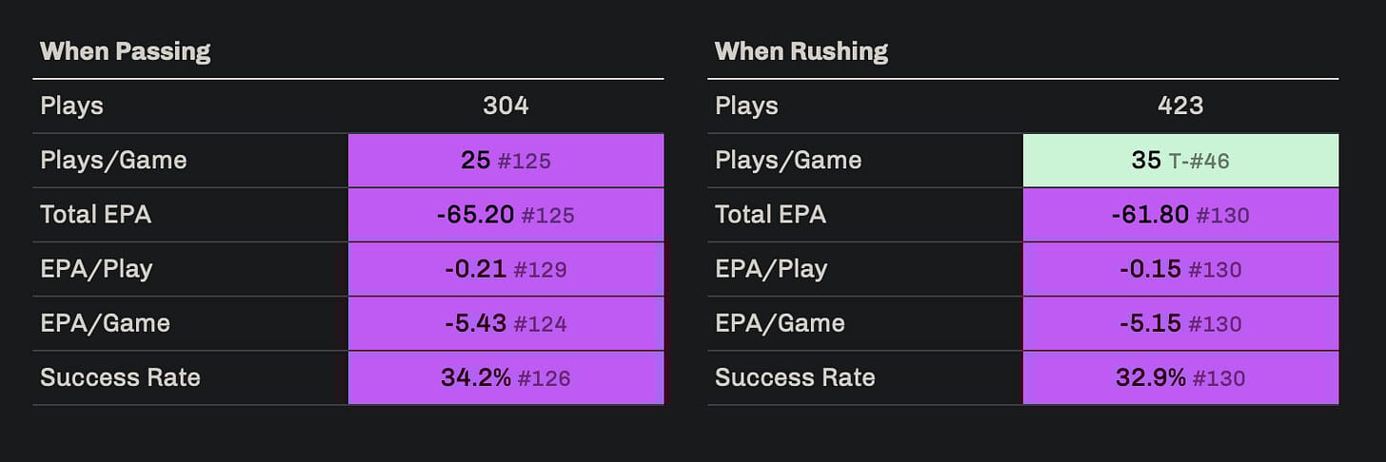This screenshot has height=462, width=1386.
Task: Click passing EPA/Play cell showing -0.21
Action: tap(505, 269)
